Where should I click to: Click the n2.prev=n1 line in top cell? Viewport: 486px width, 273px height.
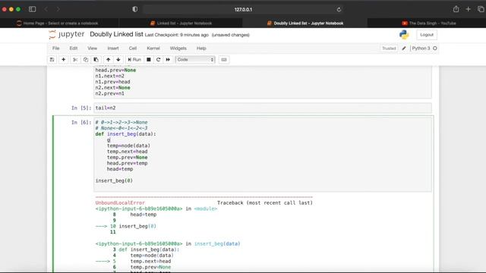point(109,93)
